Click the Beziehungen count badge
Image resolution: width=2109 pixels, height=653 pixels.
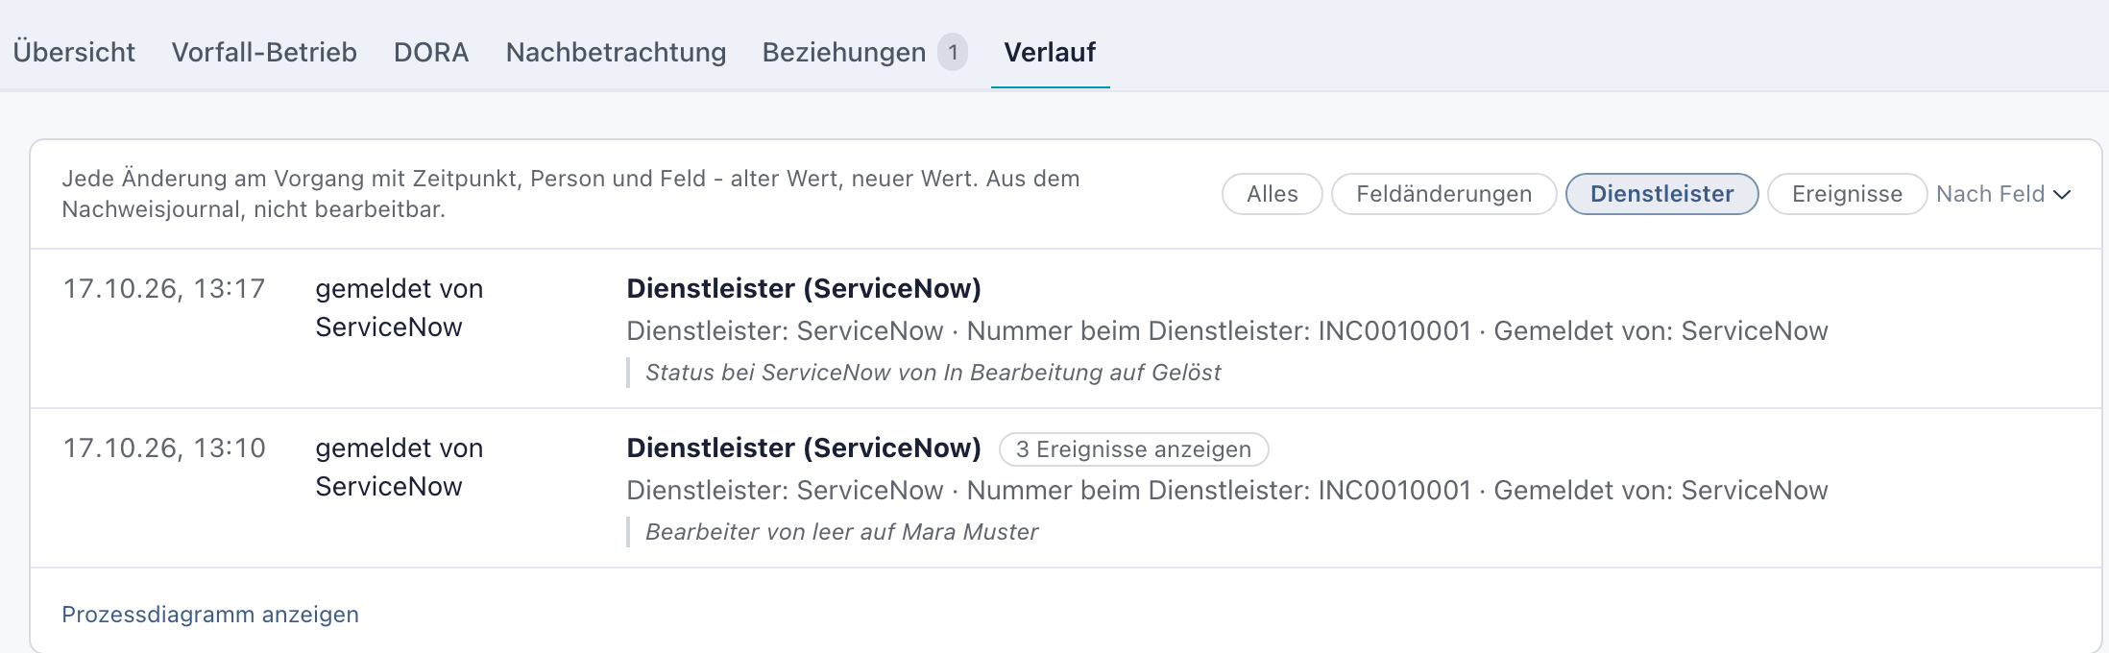pyautogui.click(x=953, y=52)
